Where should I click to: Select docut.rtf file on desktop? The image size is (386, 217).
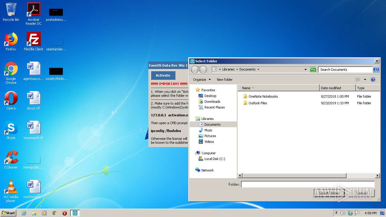[33, 101]
